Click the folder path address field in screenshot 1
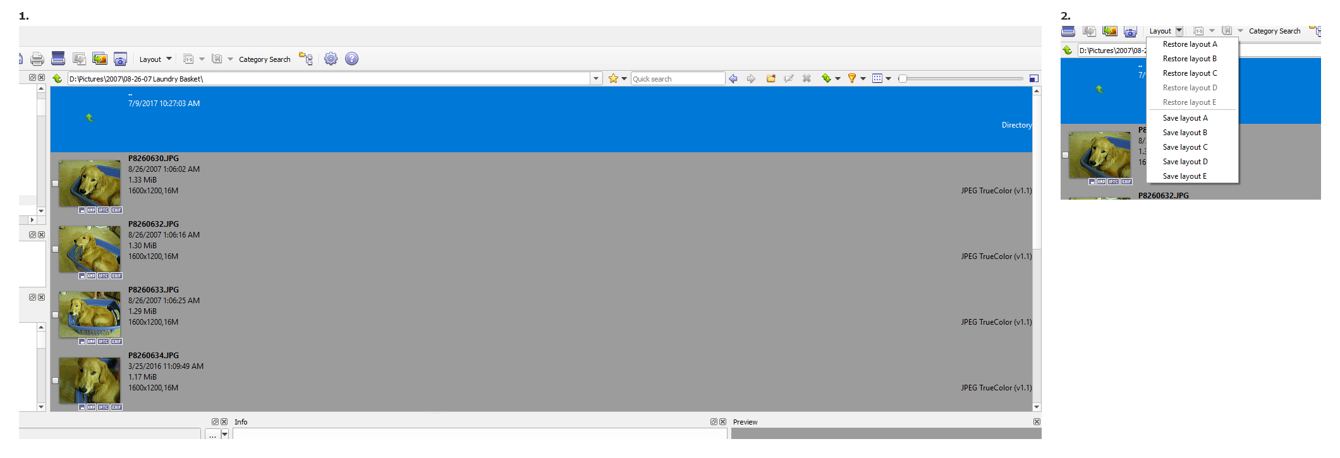 click(x=329, y=78)
